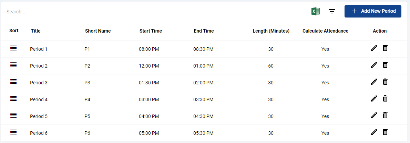This screenshot has height=143, width=410.
Task: Click the Add New Period button
Action: tap(373, 11)
